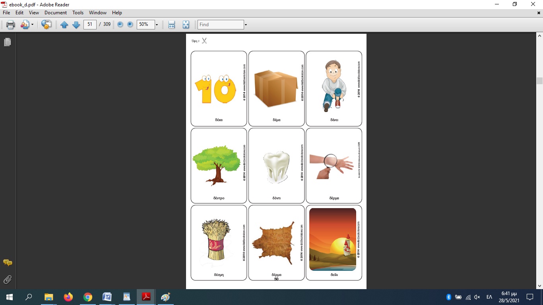Open the Tools menu
The height and width of the screenshot is (305, 543).
pos(78,13)
